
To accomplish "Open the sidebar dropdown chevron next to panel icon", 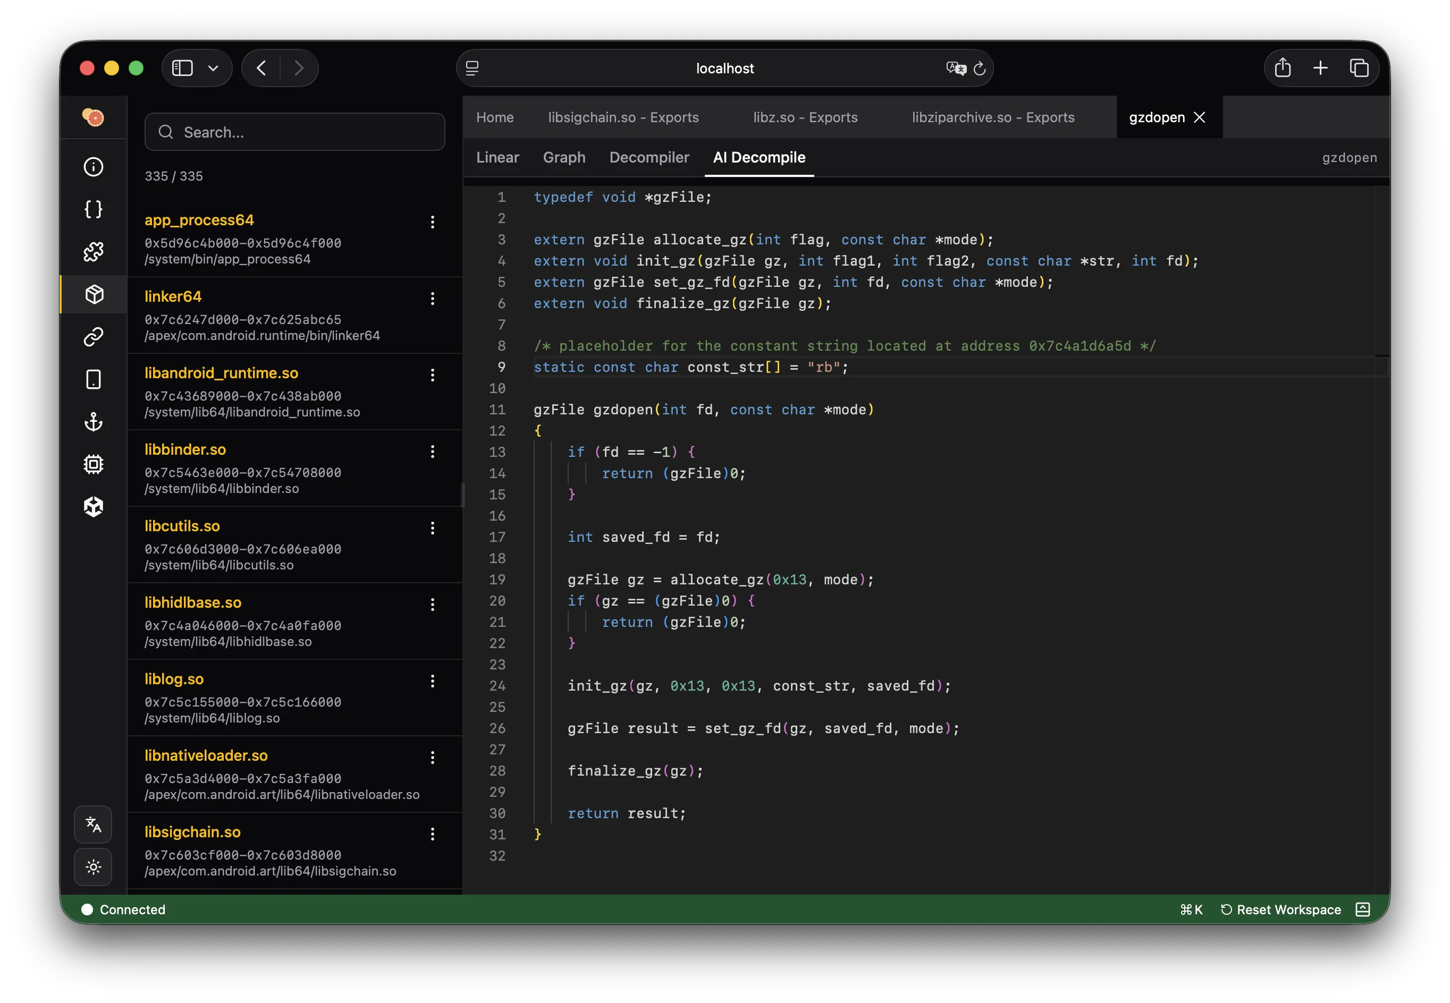I will (x=213, y=68).
